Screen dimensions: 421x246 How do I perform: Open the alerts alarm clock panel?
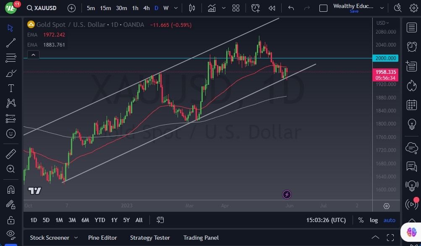coord(411,46)
